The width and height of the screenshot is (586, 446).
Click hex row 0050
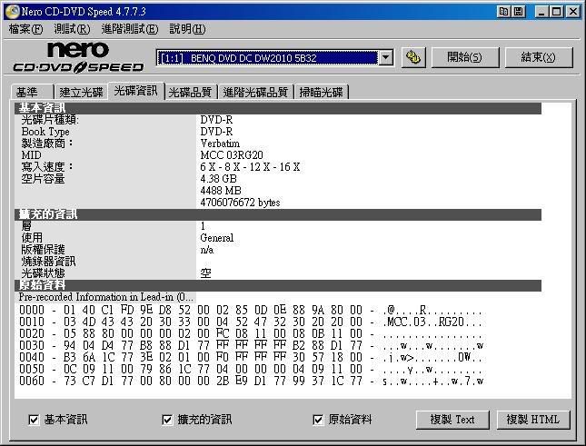pos(251,370)
